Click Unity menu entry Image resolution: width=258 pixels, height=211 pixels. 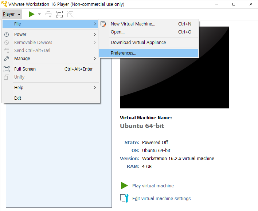[50, 77]
